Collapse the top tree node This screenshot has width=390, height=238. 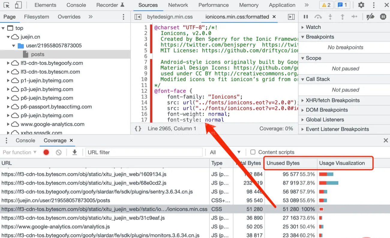(3, 28)
